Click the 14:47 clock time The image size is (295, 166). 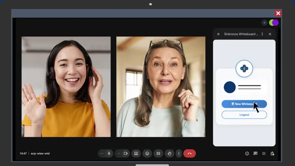(x=23, y=154)
